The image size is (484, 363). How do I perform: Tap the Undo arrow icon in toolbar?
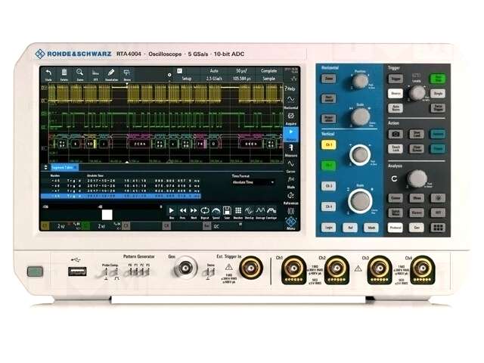[48, 73]
